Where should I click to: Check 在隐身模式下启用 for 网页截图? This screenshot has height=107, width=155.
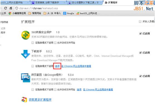point(33,90)
